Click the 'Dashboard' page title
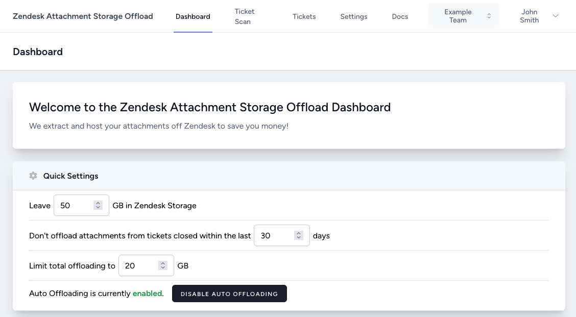The width and height of the screenshot is (576, 317). click(x=38, y=52)
